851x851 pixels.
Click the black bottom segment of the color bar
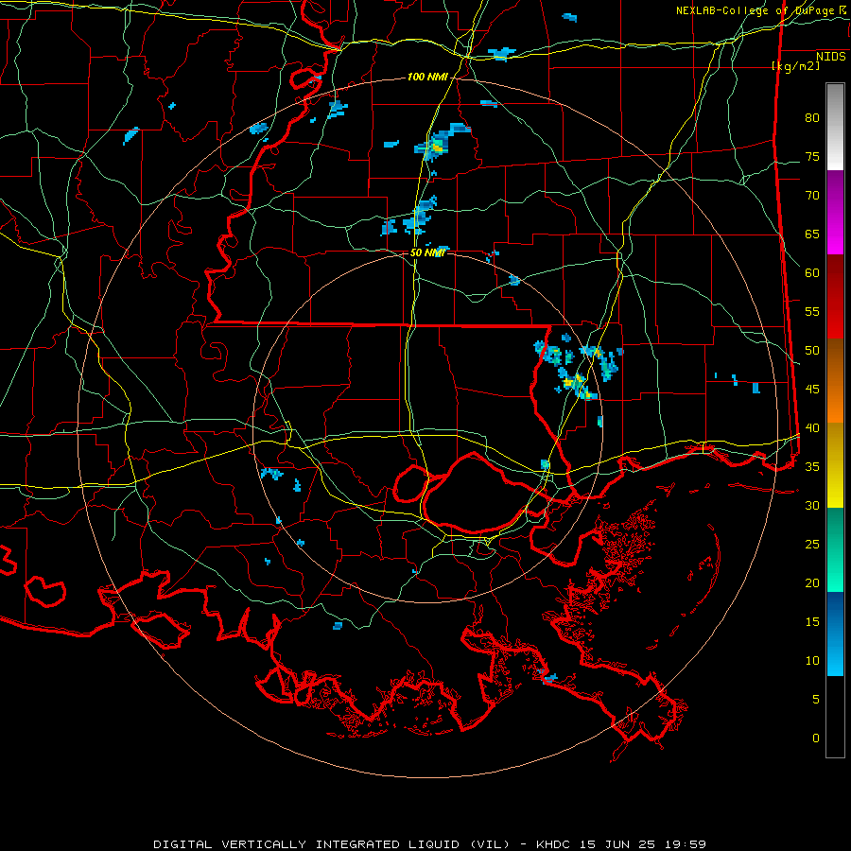(x=835, y=717)
